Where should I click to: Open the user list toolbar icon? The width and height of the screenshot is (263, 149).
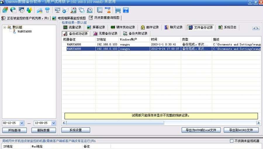(108, 10)
